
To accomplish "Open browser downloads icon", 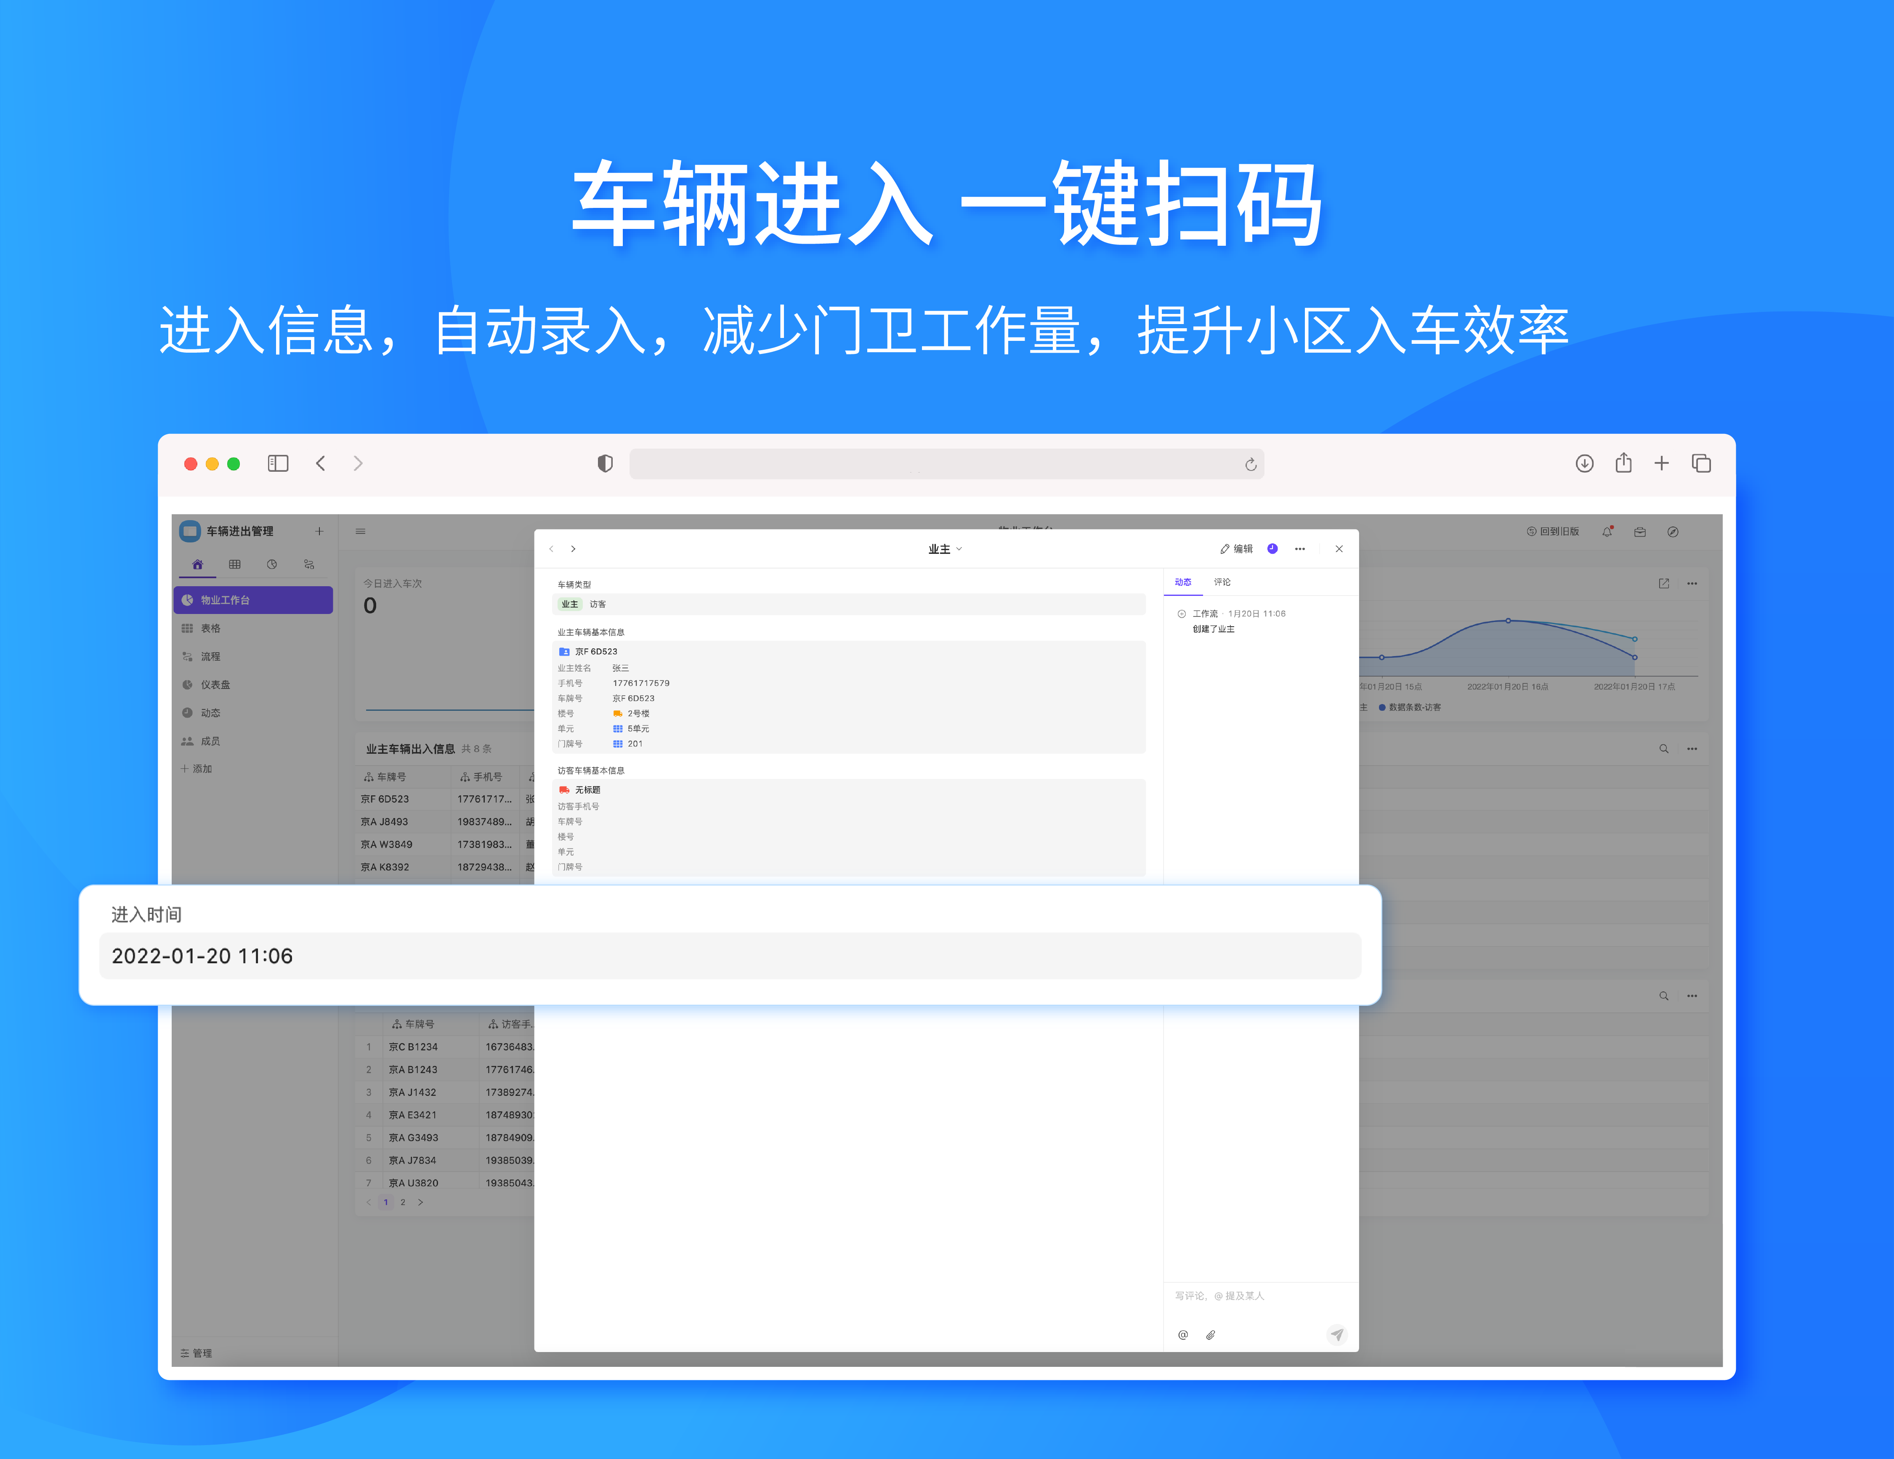I will (1584, 463).
